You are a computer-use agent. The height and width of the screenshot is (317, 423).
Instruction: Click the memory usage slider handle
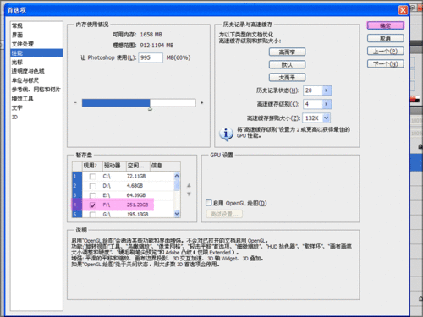click(x=150, y=108)
